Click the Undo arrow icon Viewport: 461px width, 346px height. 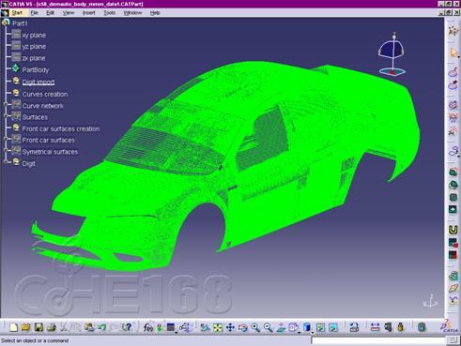click(101, 327)
